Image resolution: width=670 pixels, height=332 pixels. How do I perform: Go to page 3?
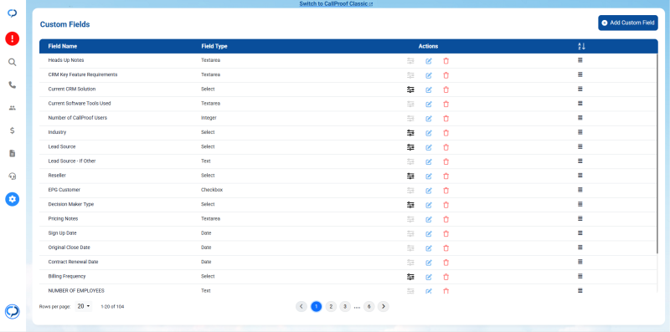point(345,306)
